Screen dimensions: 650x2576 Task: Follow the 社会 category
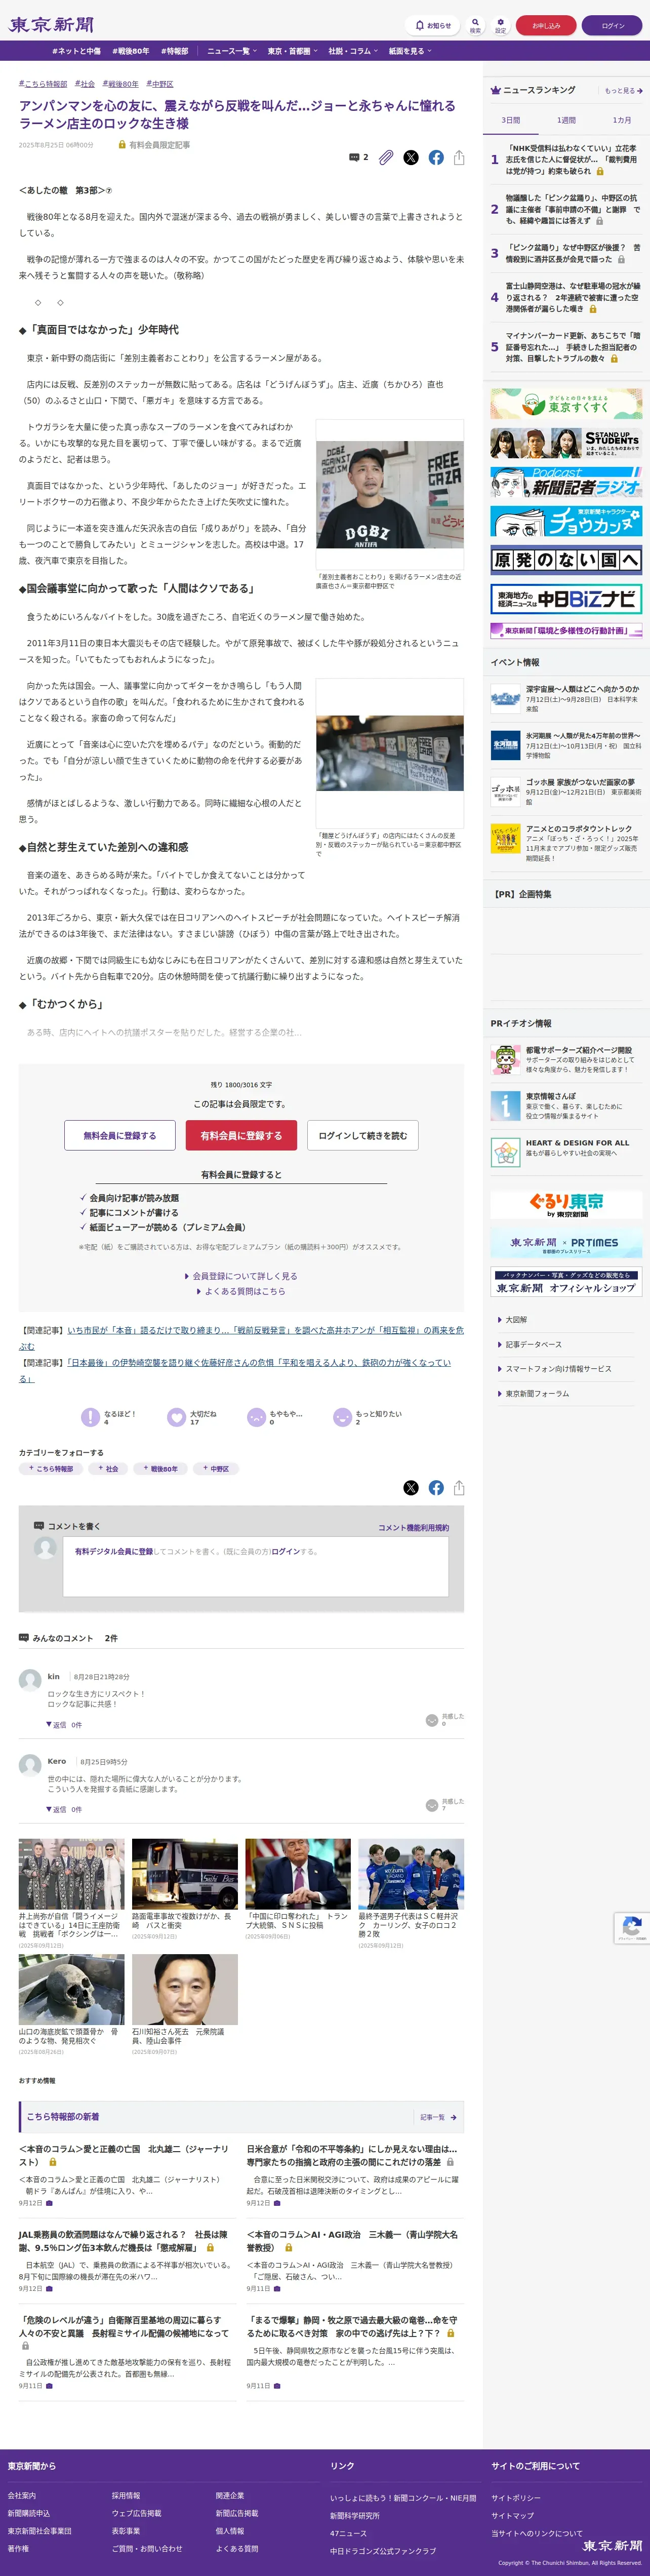coord(107,1468)
